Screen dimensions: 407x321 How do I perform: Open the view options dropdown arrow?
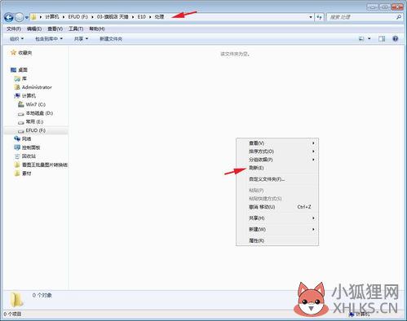coord(369,39)
